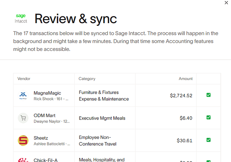Click the Amount column header
The height and width of the screenshot is (162, 231).
pyautogui.click(x=185, y=79)
